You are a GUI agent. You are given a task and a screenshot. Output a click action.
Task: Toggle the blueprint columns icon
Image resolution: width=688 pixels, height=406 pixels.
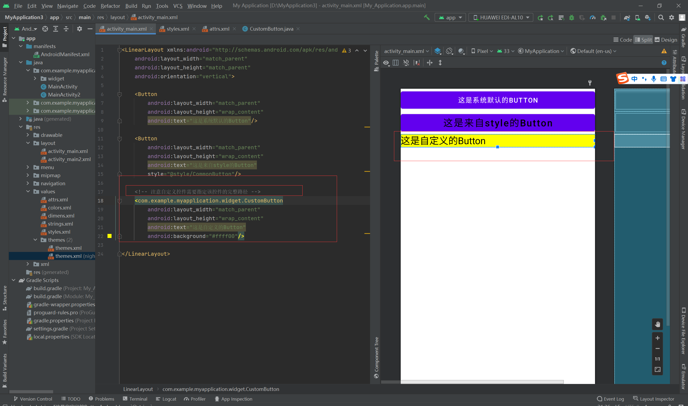395,63
